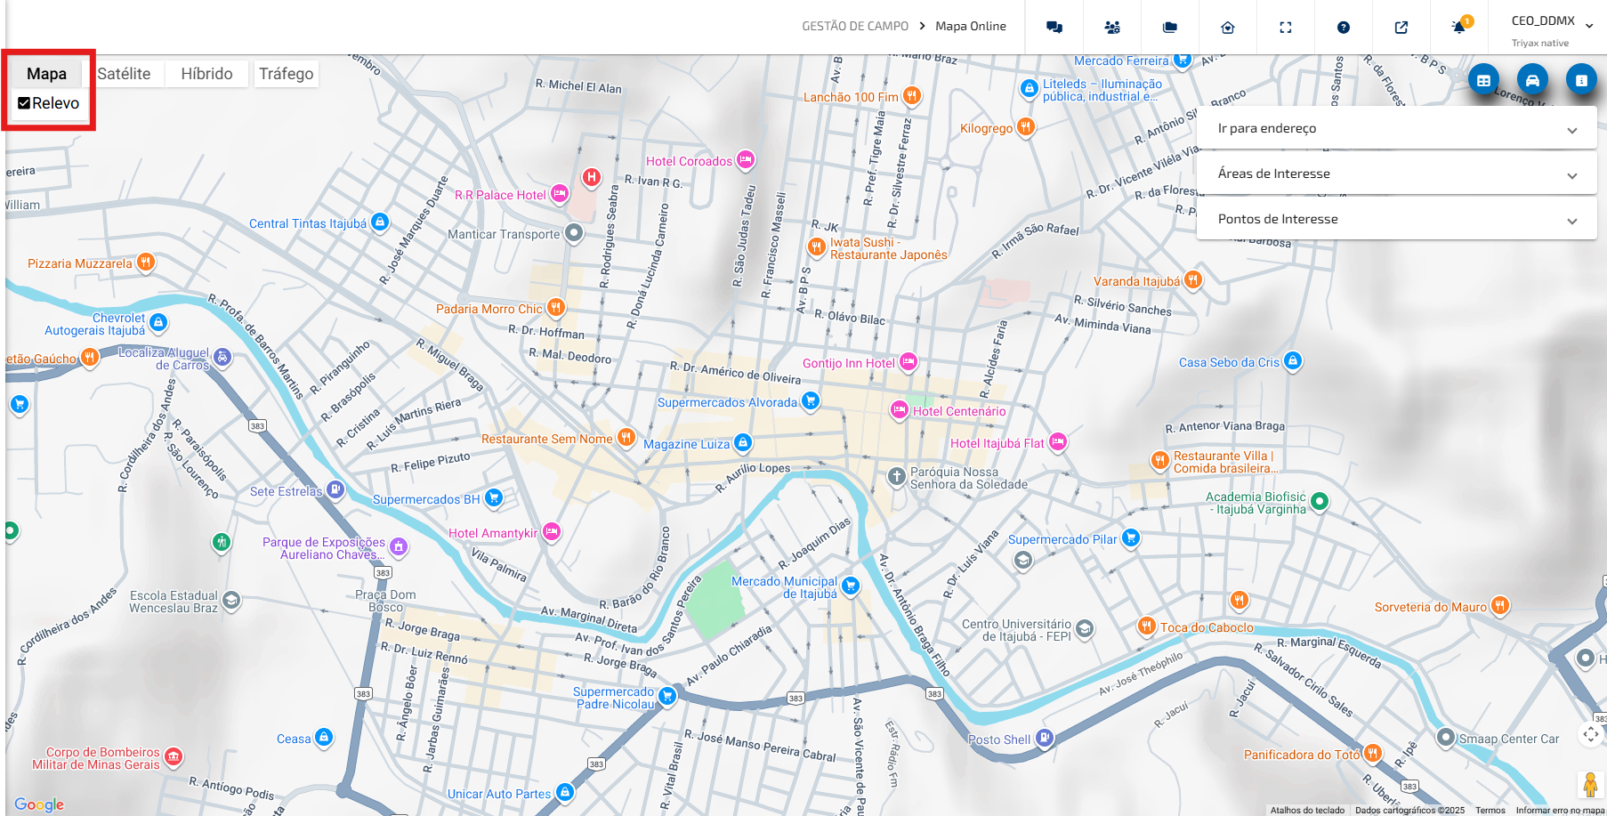Open the Termos link
Screen dimensions: 1607x816
coord(1490,810)
